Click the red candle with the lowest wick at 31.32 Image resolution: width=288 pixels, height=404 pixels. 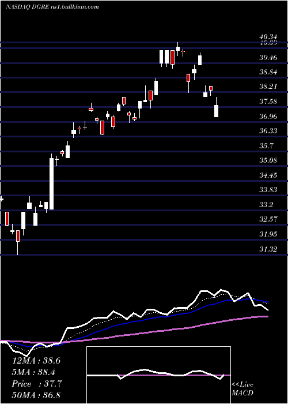(18, 236)
